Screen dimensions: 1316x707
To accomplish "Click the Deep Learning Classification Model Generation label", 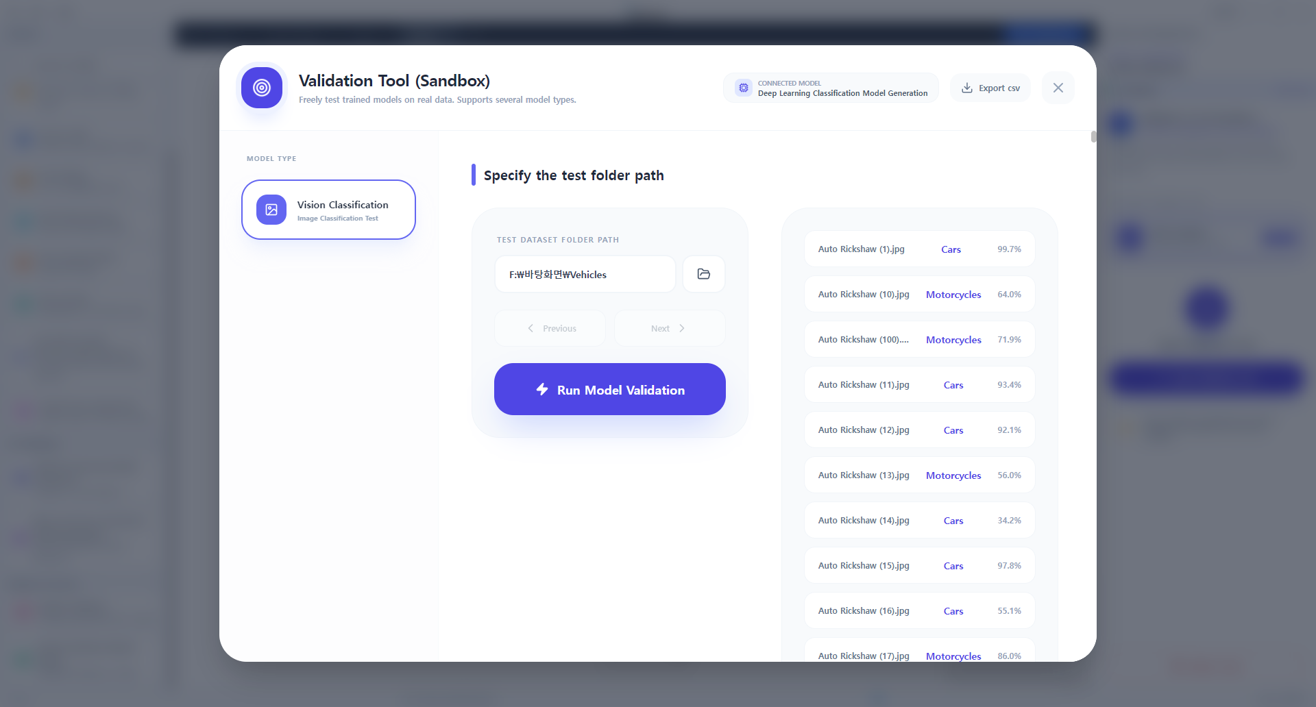I will pyautogui.click(x=842, y=93).
